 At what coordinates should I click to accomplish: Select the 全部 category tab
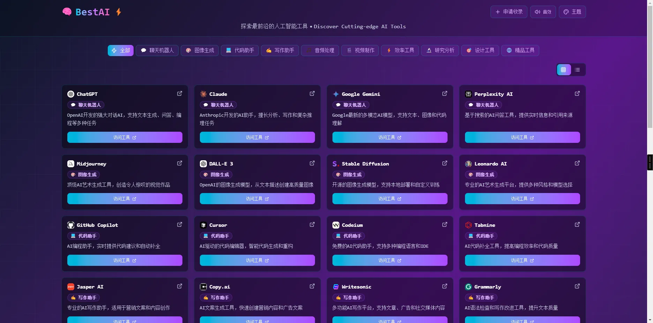[x=121, y=51]
